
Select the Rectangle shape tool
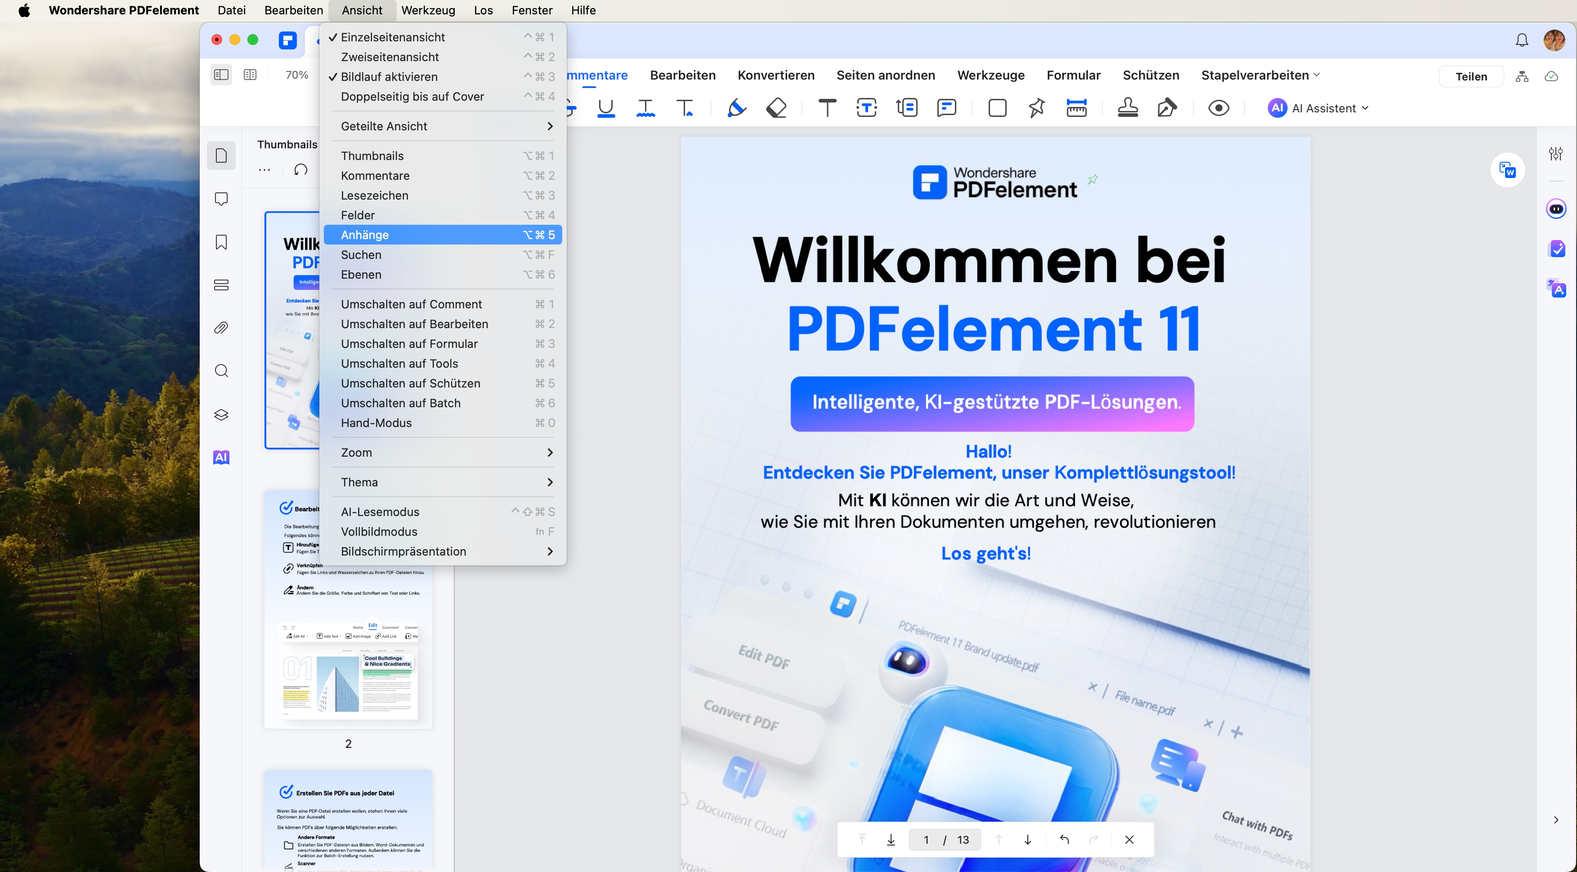point(997,108)
